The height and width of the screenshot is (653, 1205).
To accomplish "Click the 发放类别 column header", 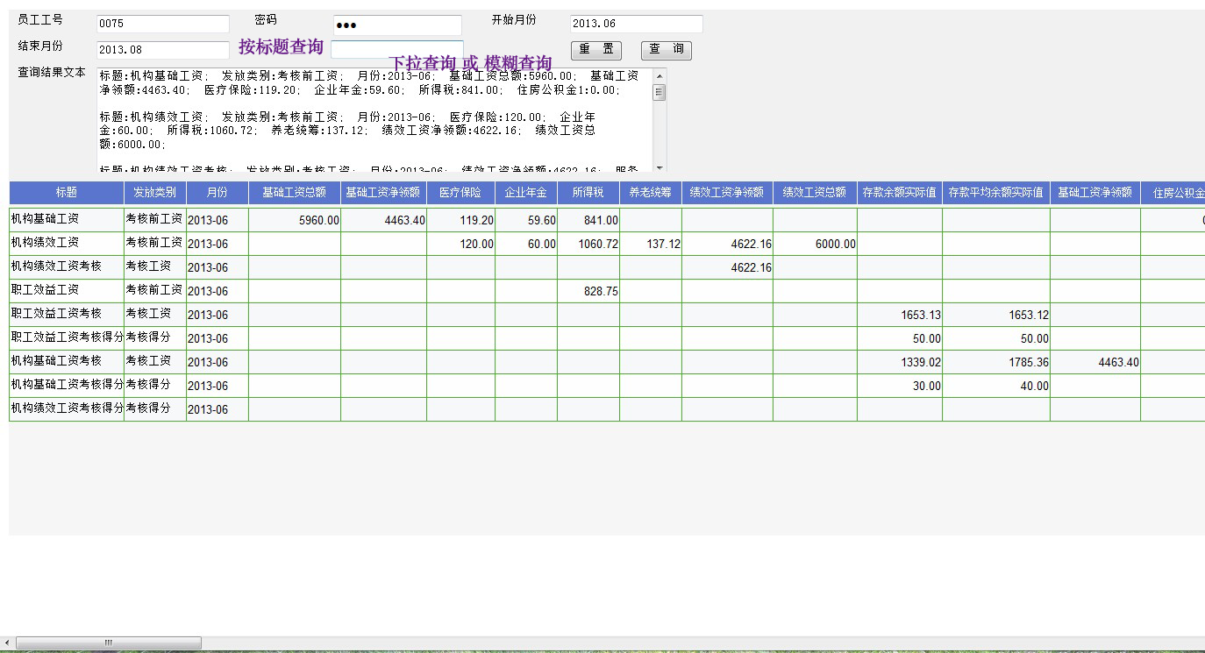I will coord(154,193).
